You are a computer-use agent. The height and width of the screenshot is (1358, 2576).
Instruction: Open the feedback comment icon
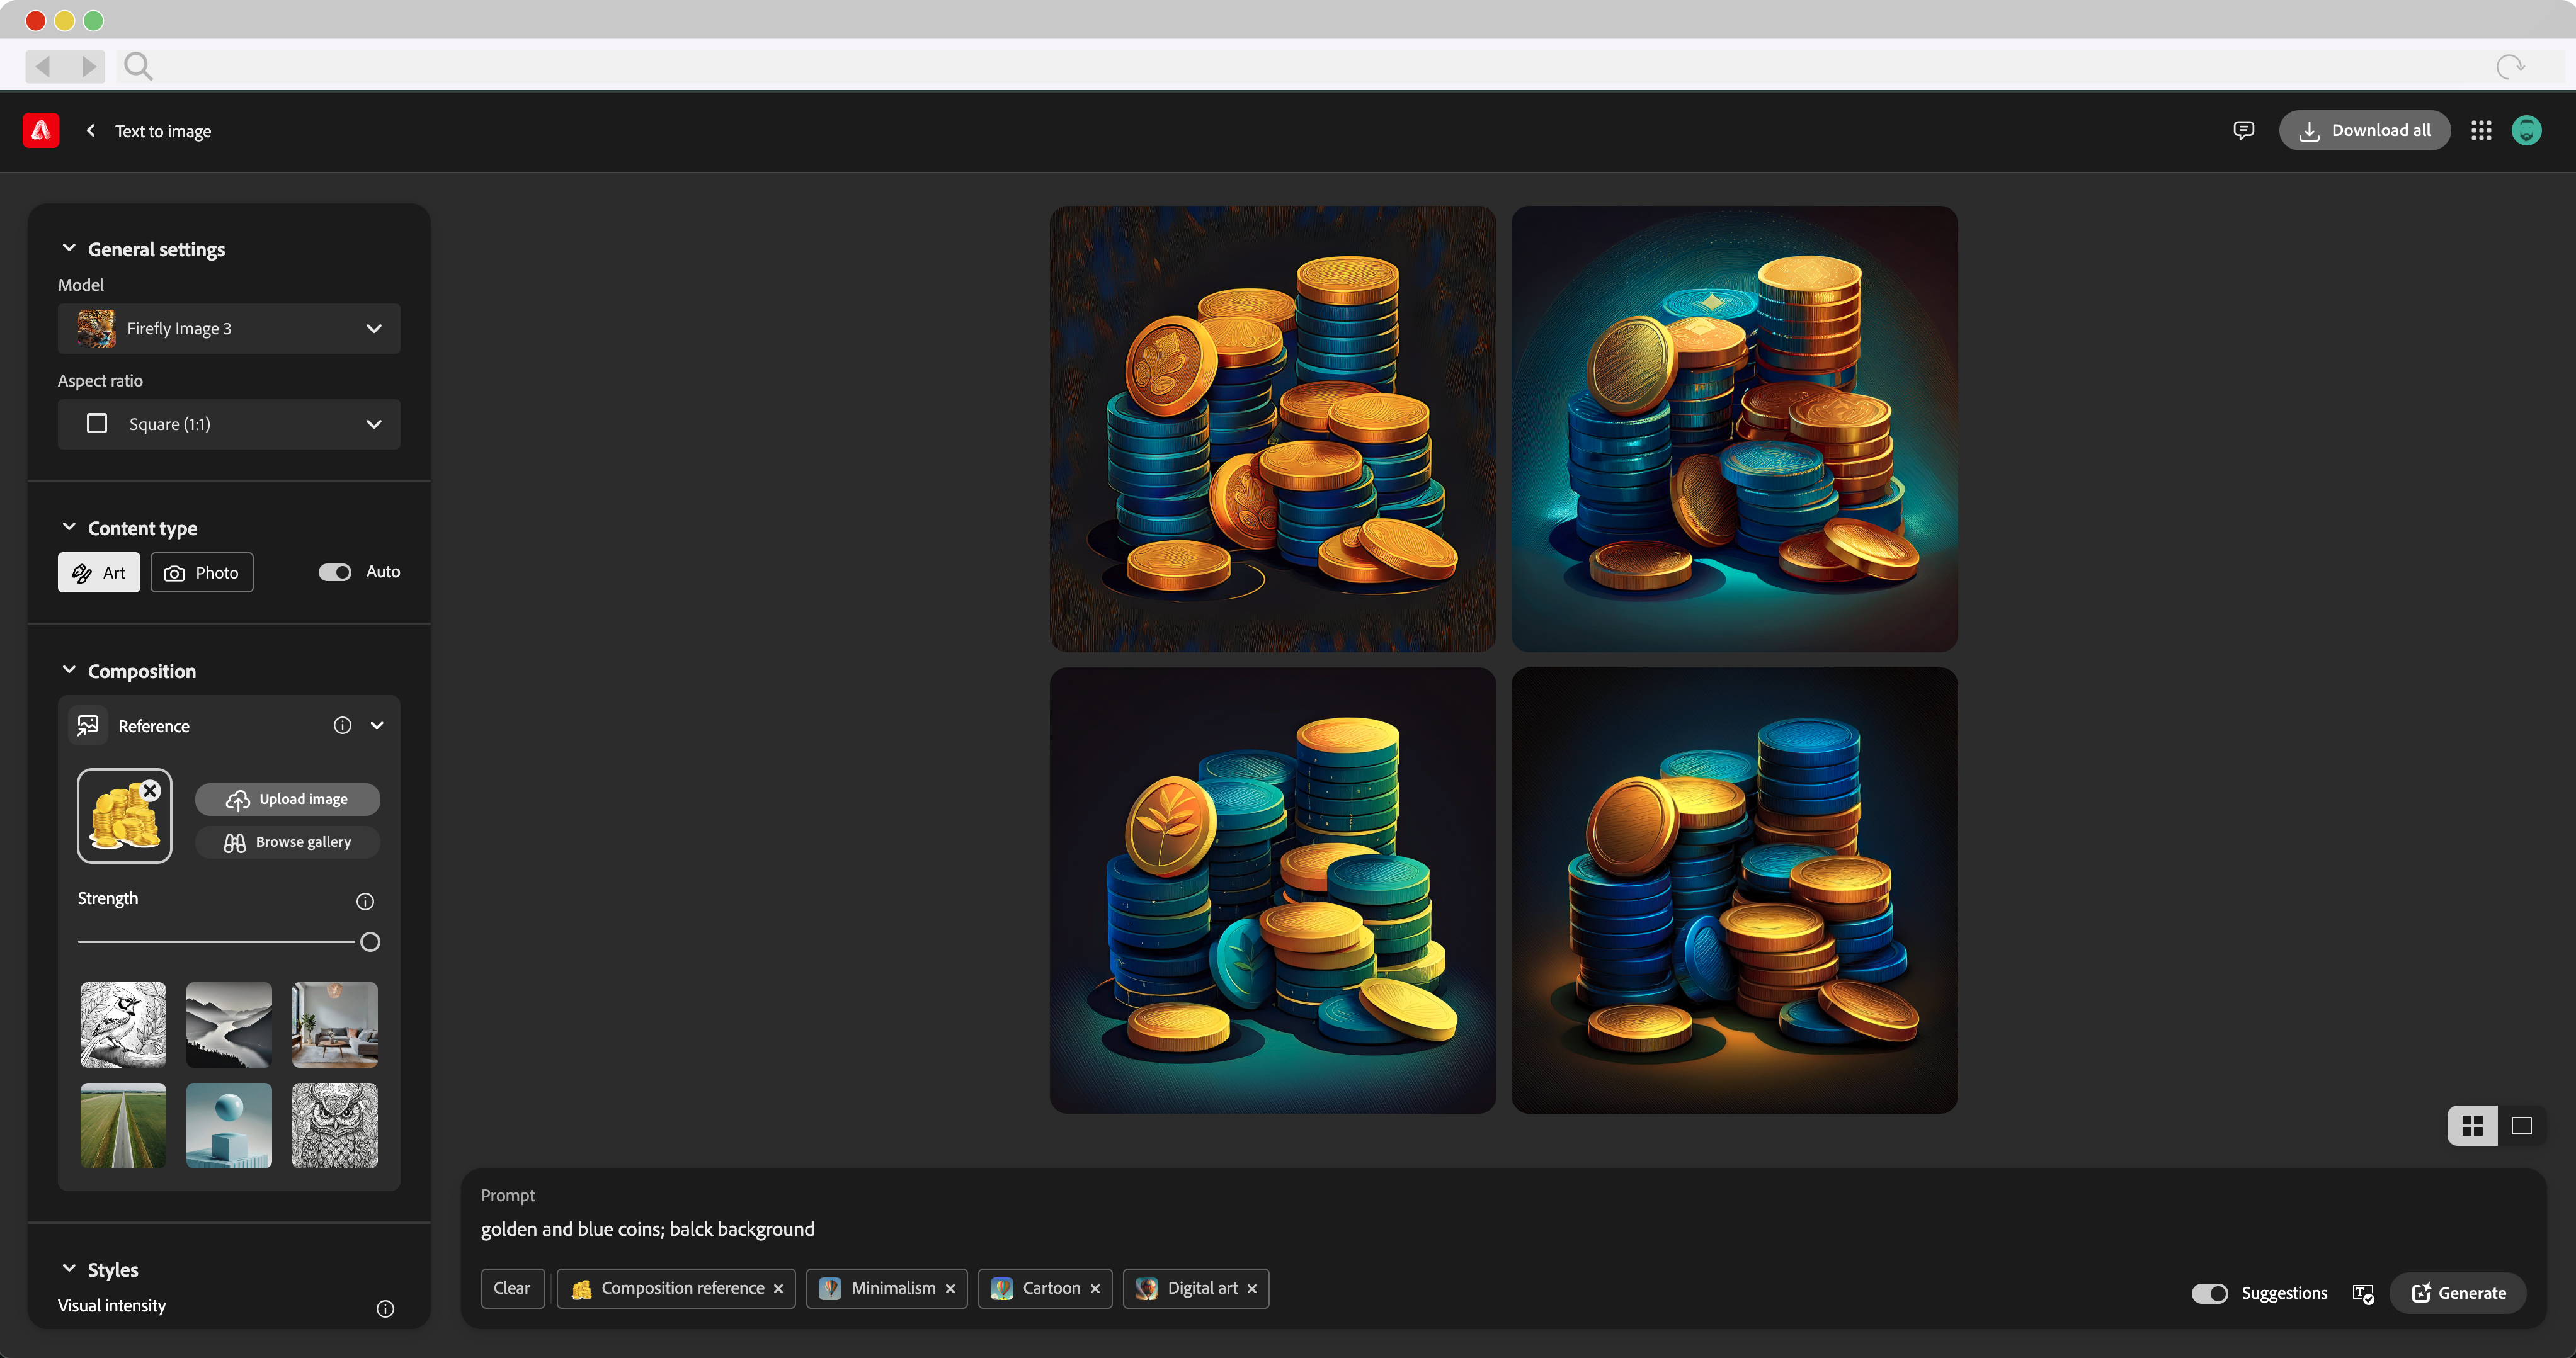pos(2243,131)
